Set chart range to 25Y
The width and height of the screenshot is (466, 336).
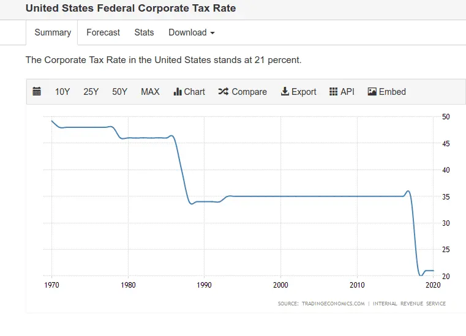[91, 92]
